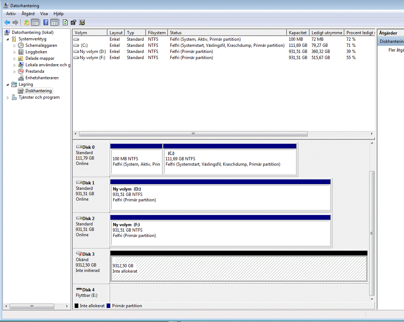
Task: Click the Systemverktyg tools icon
Action: pos(14,39)
